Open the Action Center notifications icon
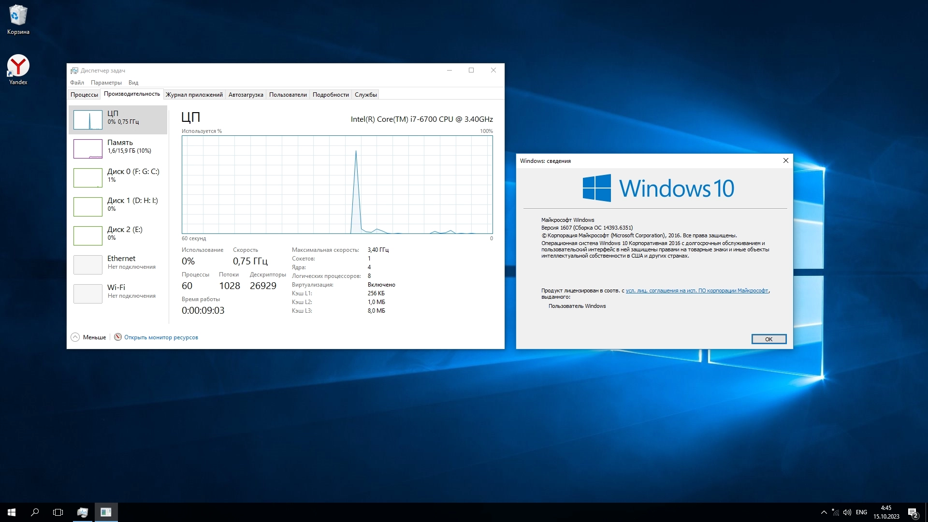Image resolution: width=928 pixels, height=522 pixels. (913, 512)
